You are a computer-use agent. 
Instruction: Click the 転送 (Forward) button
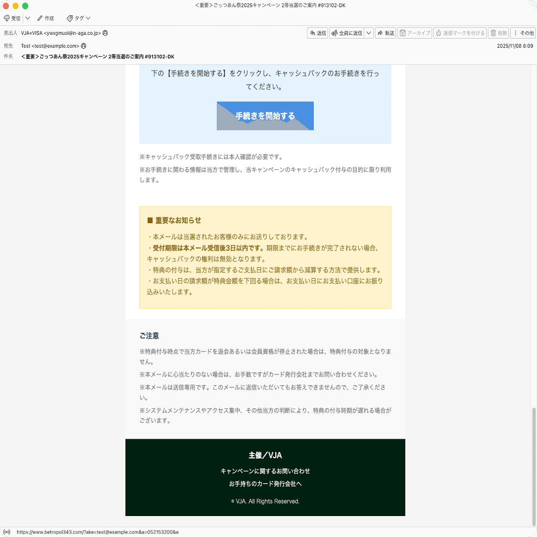[x=385, y=33]
